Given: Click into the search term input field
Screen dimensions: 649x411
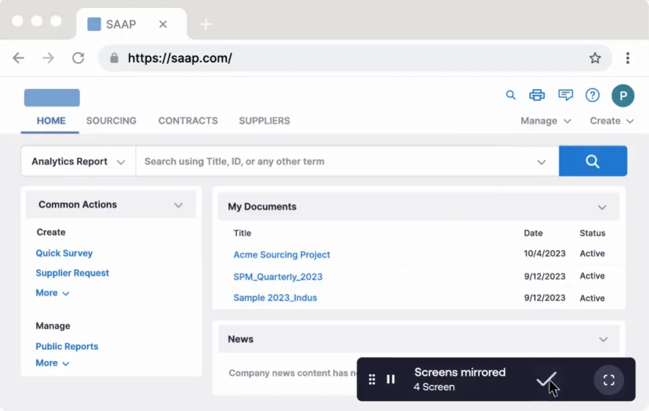Looking at the screenshot, I should pos(335,161).
